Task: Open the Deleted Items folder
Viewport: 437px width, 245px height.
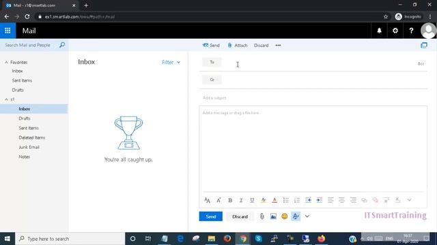Action: click(x=32, y=137)
